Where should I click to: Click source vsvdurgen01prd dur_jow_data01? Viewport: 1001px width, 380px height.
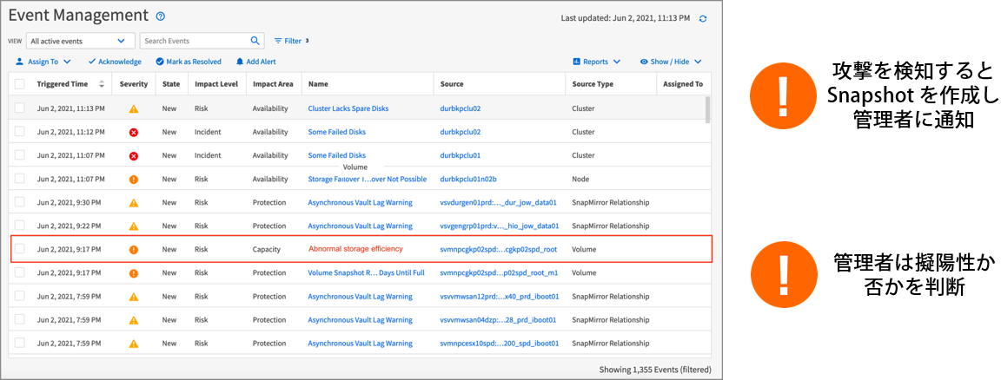pos(499,203)
